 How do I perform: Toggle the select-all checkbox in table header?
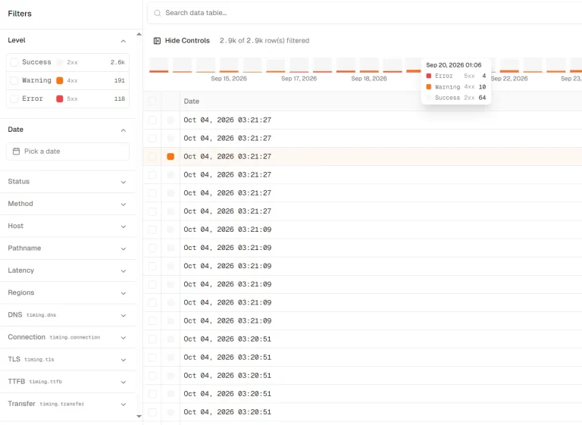(152, 101)
